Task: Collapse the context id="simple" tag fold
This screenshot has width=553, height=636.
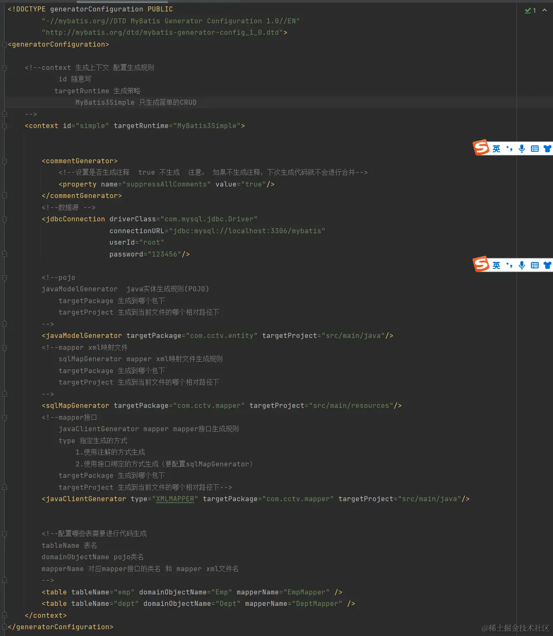Action: coord(5,126)
